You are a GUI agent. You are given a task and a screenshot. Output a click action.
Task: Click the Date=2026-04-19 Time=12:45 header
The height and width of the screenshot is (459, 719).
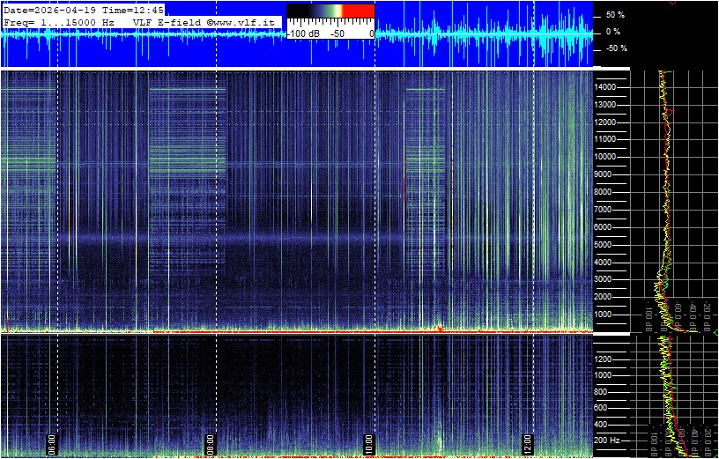click(x=84, y=10)
